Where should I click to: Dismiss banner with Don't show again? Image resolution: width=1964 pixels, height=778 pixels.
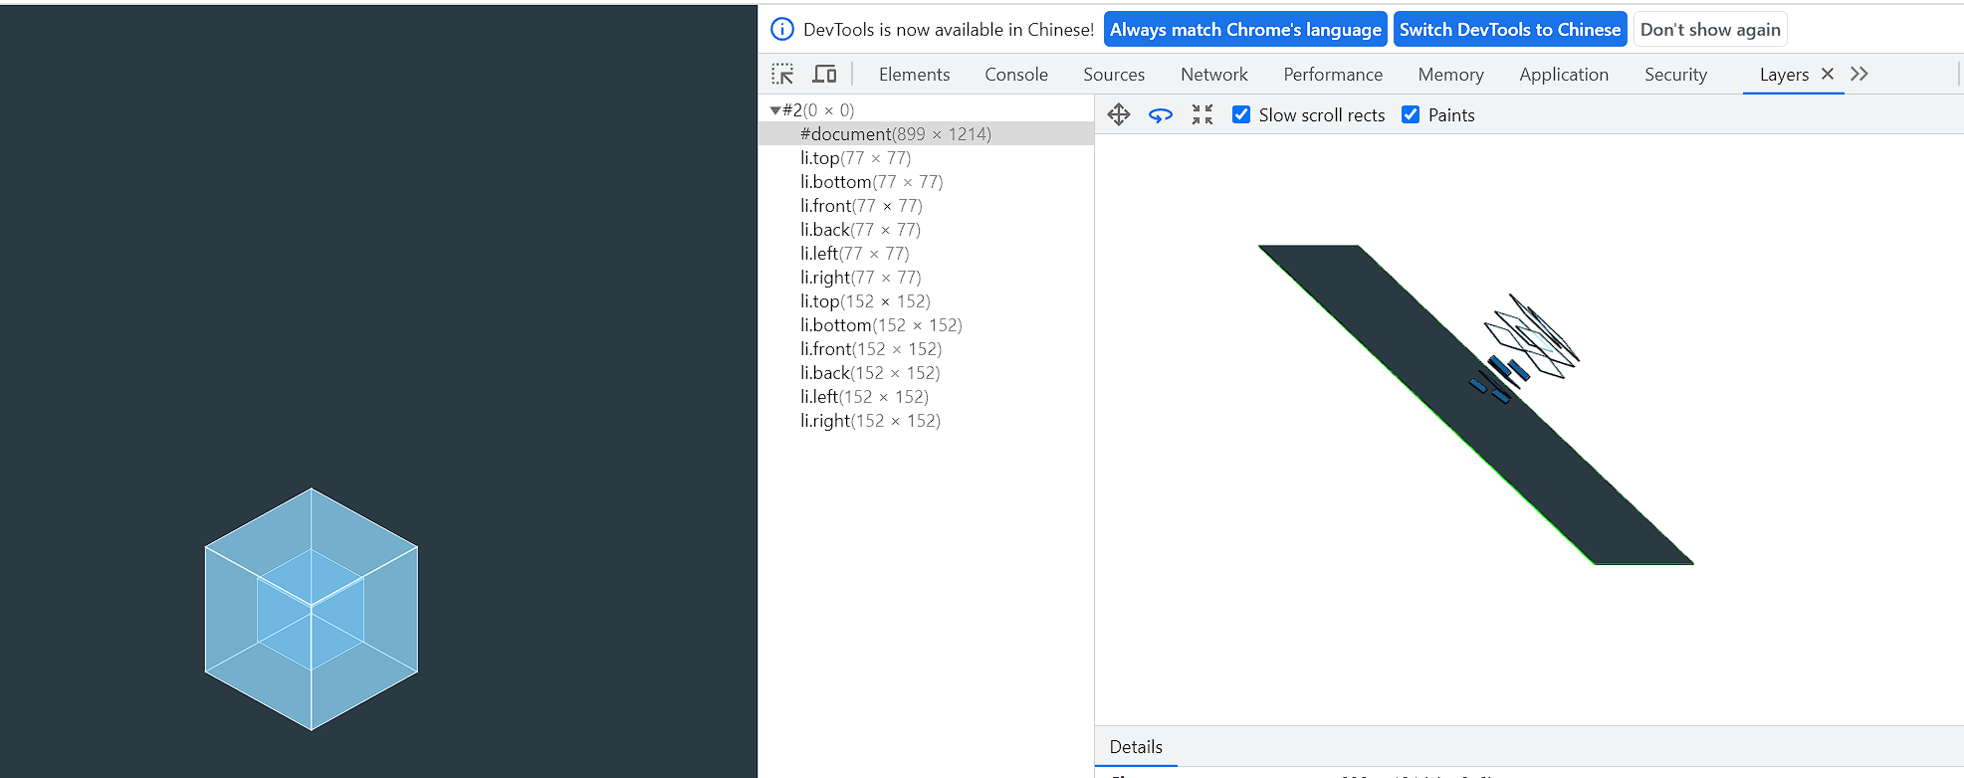coord(1709,30)
